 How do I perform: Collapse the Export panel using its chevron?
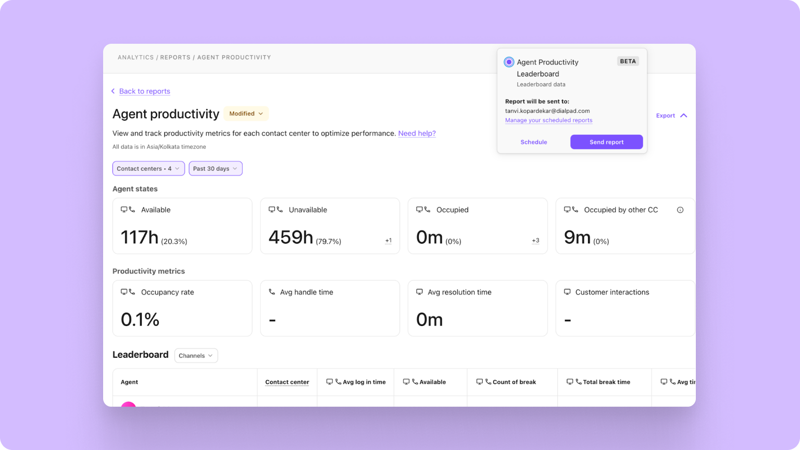684,115
